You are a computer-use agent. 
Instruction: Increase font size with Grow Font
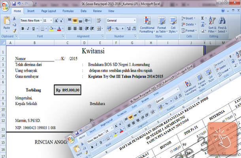pos(56,21)
